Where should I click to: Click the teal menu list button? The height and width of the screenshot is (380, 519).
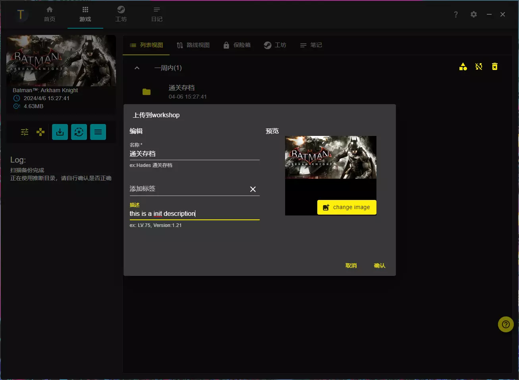pyautogui.click(x=98, y=132)
